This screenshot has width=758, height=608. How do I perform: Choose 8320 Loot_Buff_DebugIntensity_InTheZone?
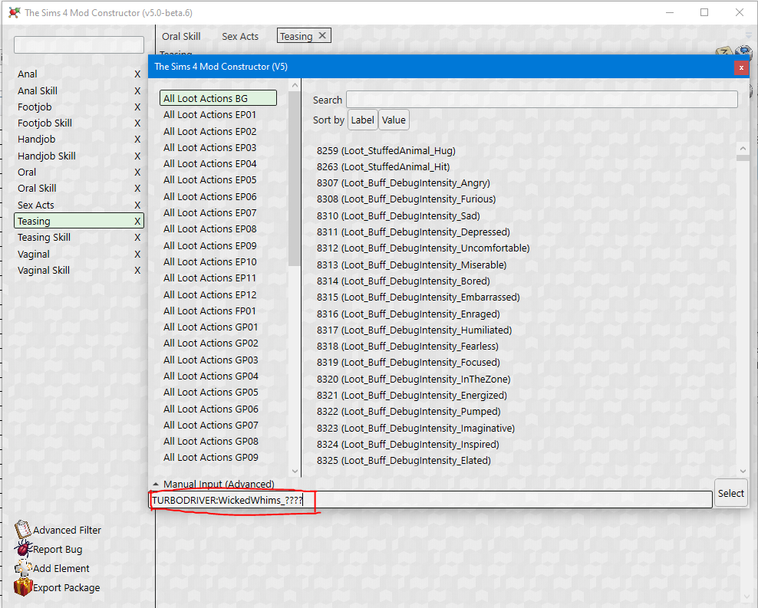tap(414, 379)
